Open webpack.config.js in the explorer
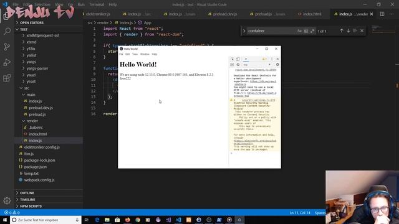 point(39,180)
